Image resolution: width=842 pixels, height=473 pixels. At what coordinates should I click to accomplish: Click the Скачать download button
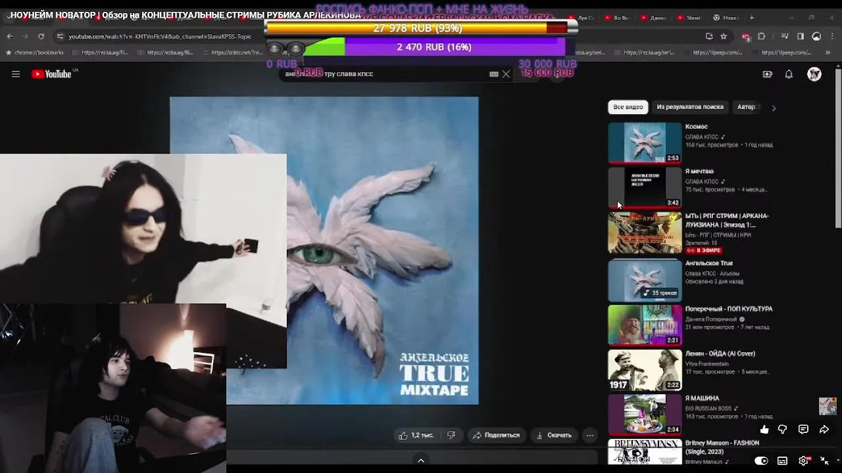click(x=553, y=435)
